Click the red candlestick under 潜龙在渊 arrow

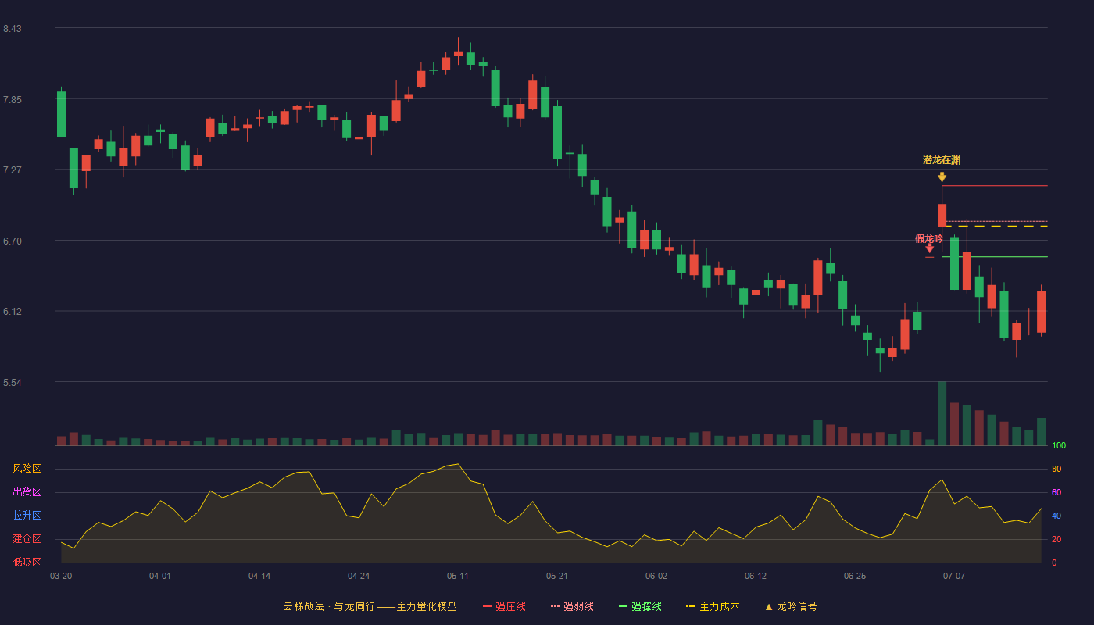(942, 216)
